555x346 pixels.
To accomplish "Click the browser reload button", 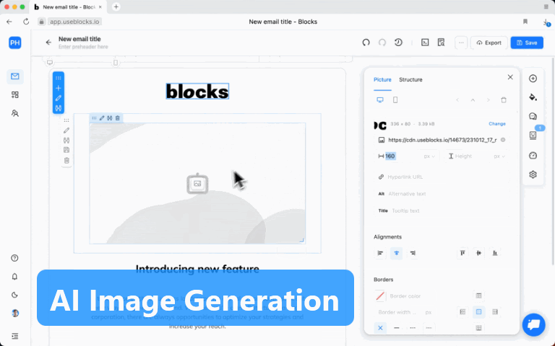I will pos(26,22).
